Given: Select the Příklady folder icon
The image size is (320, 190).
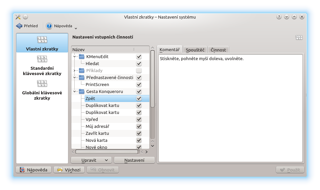Looking at the screenshot, I should tap(82, 70).
